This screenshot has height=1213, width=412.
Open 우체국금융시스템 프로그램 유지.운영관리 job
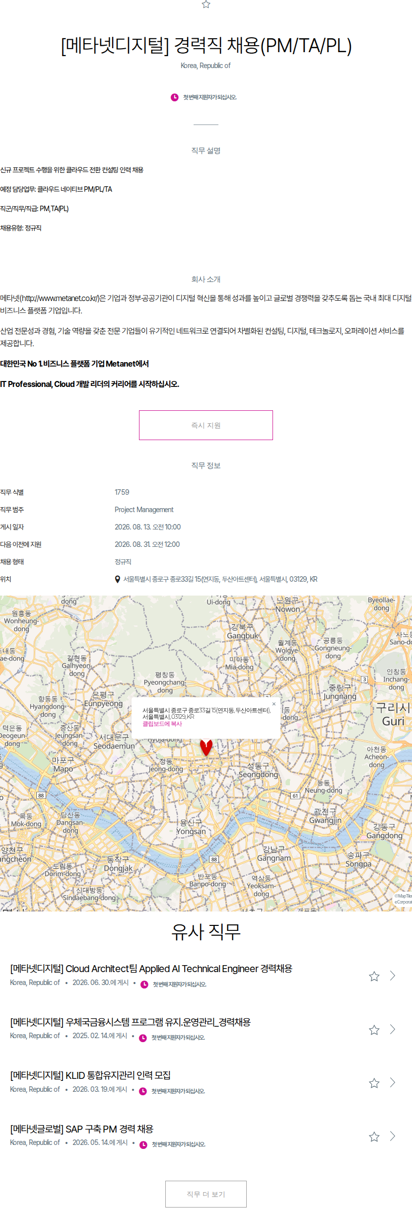pos(131,1022)
